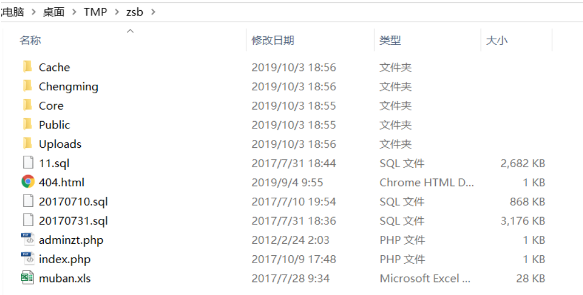Go to the TMP folder in breadcrumb
The height and width of the screenshot is (295, 583).
(x=95, y=12)
